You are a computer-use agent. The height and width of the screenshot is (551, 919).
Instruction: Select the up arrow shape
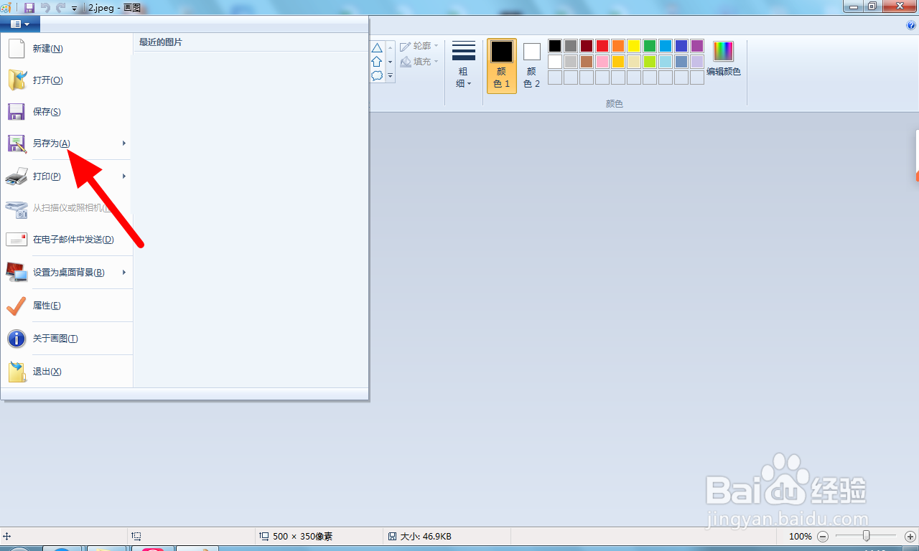coord(377,62)
